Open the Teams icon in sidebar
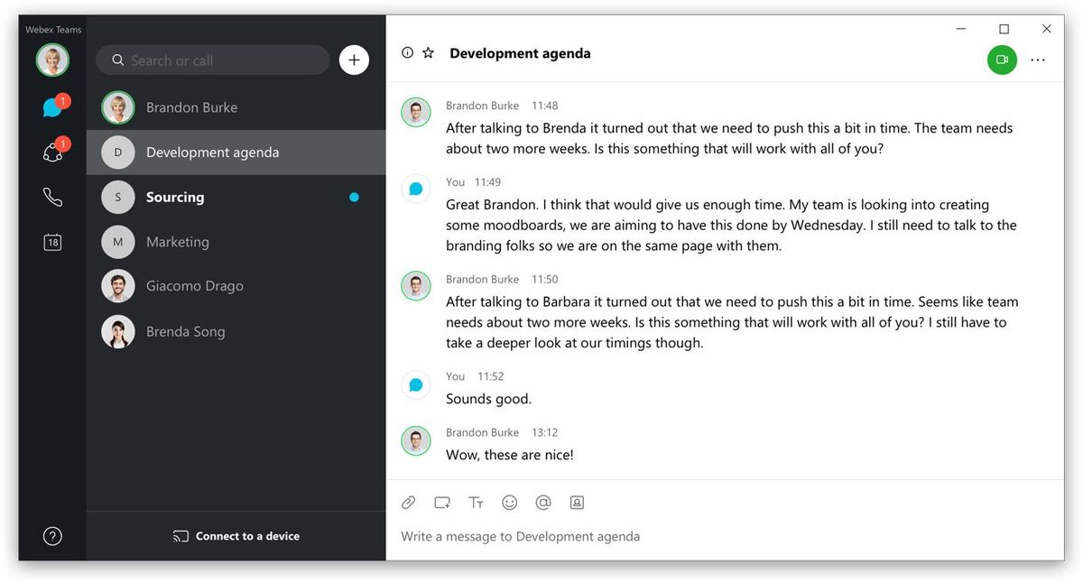1083x583 pixels. pyautogui.click(x=52, y=153)
